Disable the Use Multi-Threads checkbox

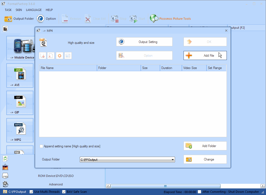coord(31,192)
